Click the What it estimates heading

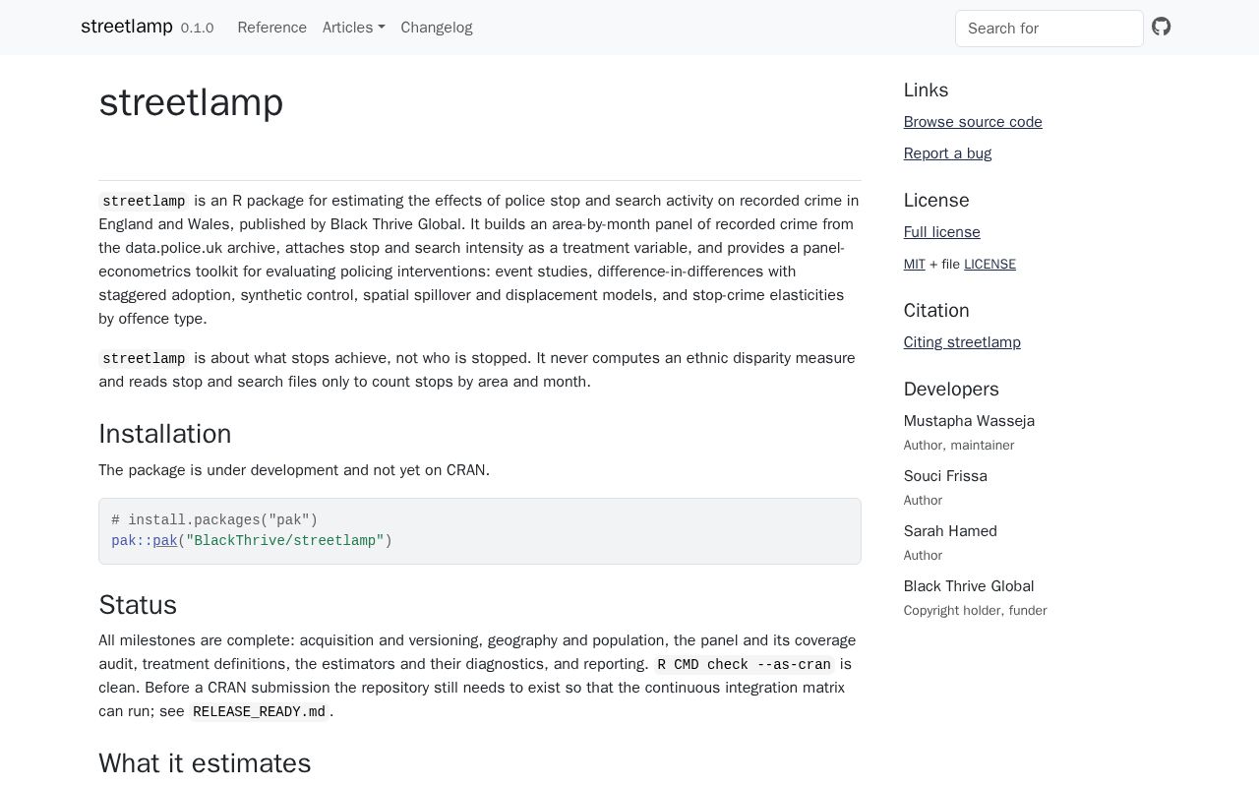coord(205,763)
